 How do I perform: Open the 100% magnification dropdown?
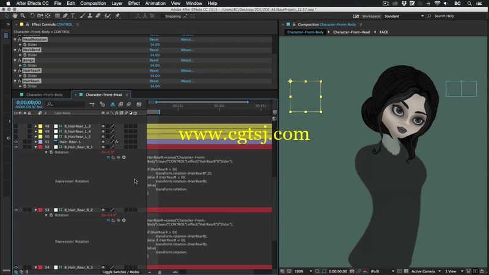click(303, 271)
